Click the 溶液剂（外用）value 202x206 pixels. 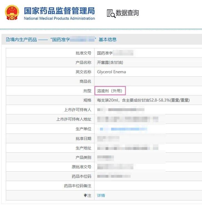pyautogui.click(x=110, y=91)
